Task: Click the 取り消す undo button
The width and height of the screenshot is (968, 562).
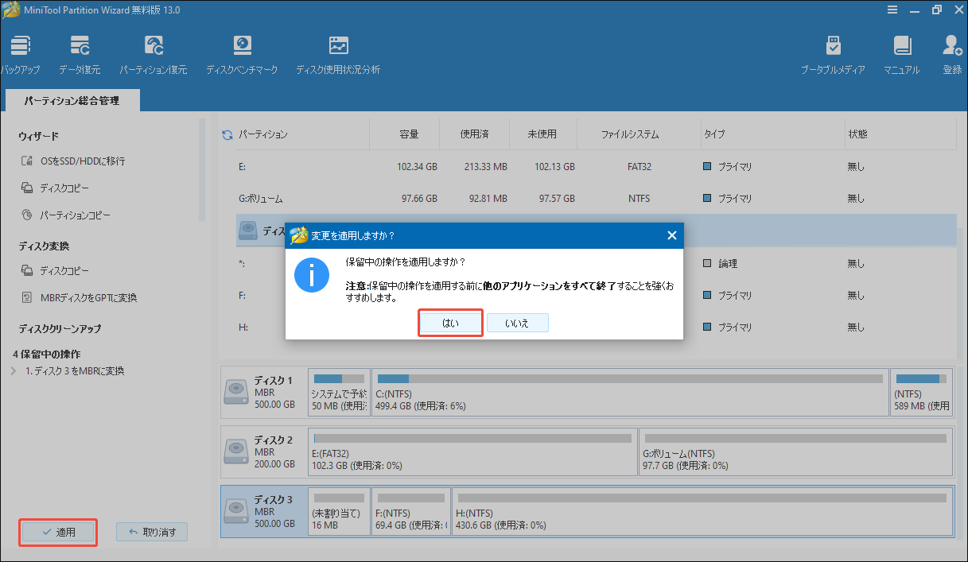Action: (152, 533)
